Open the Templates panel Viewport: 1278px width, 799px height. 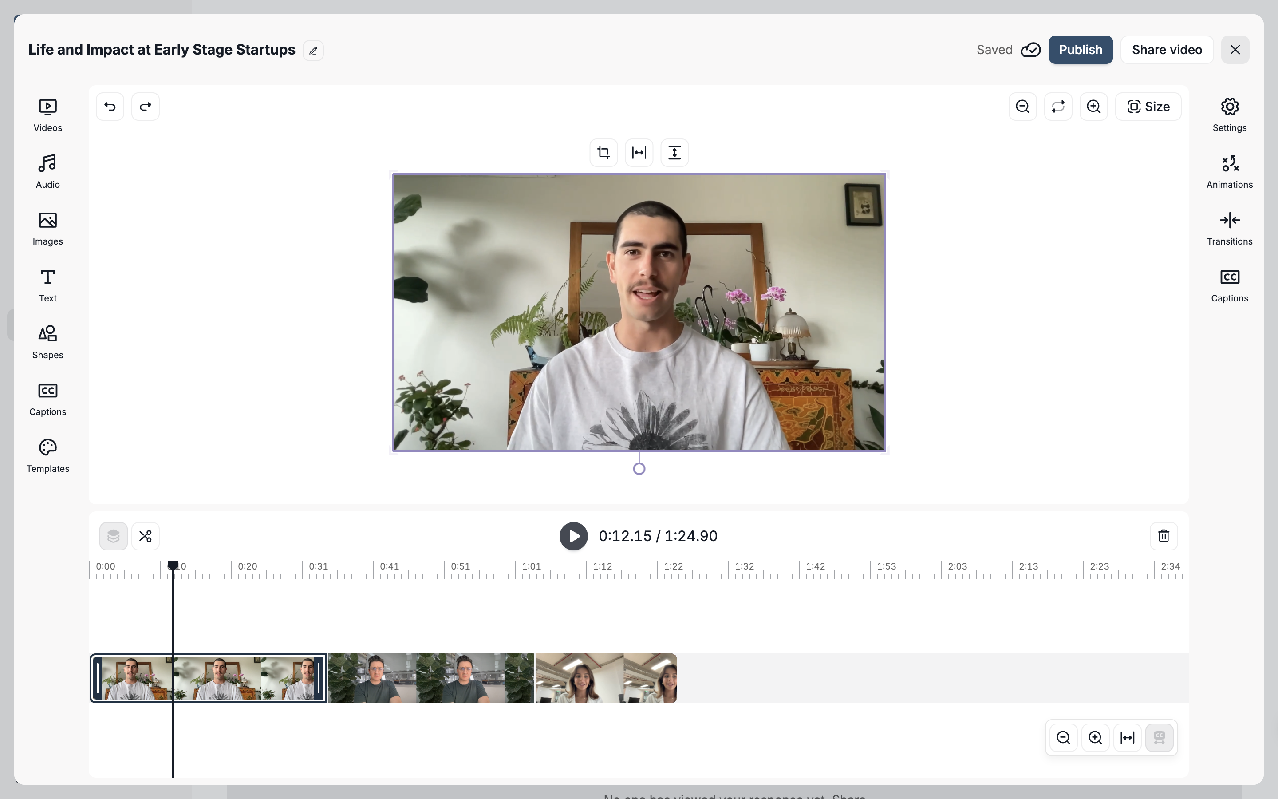[x=47, y=455]
